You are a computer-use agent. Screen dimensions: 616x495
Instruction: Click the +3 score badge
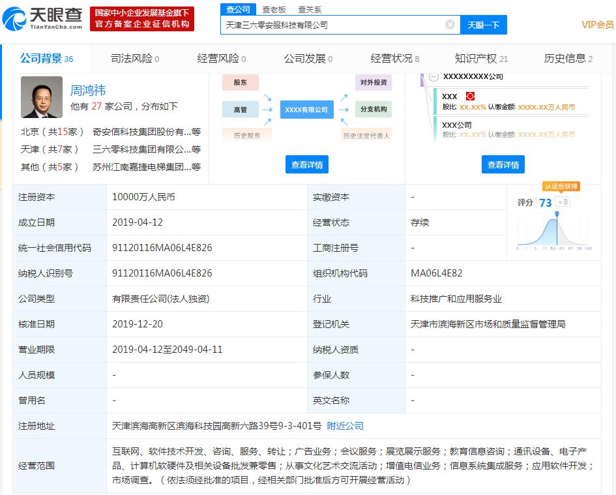click(x=563, y=202)
